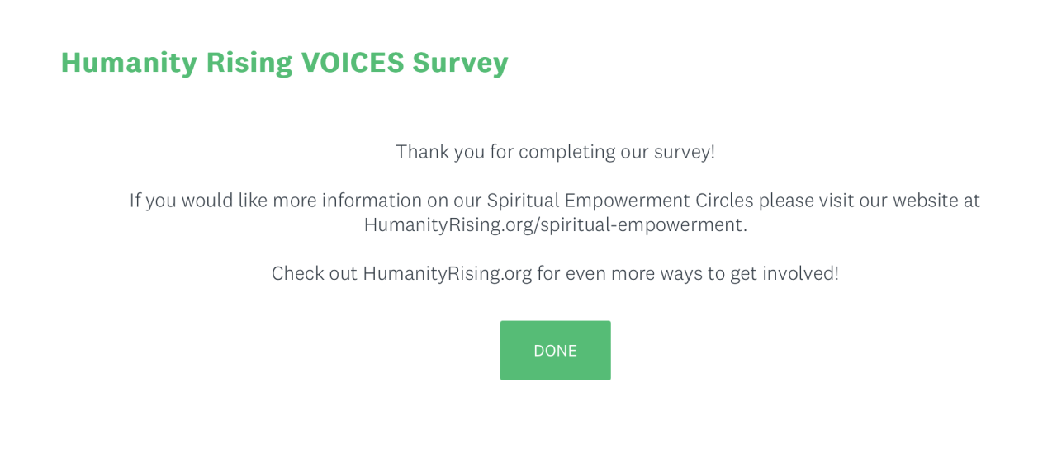The image size is (1057, 449).
Task: Click the words our survey! after completing
Action: 668,152
